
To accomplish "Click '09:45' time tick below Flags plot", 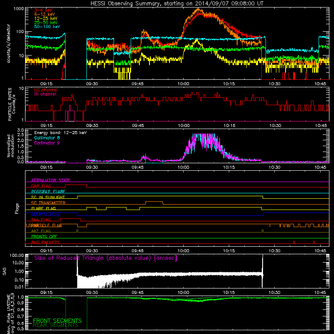I will click(x=138, y=251).
